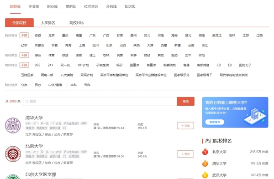Image resolution: width=274 pixels, height=179 pixels.
Task: Open 武汉大学 in 热门院校排名 list
Action: (x=219, y=175)
